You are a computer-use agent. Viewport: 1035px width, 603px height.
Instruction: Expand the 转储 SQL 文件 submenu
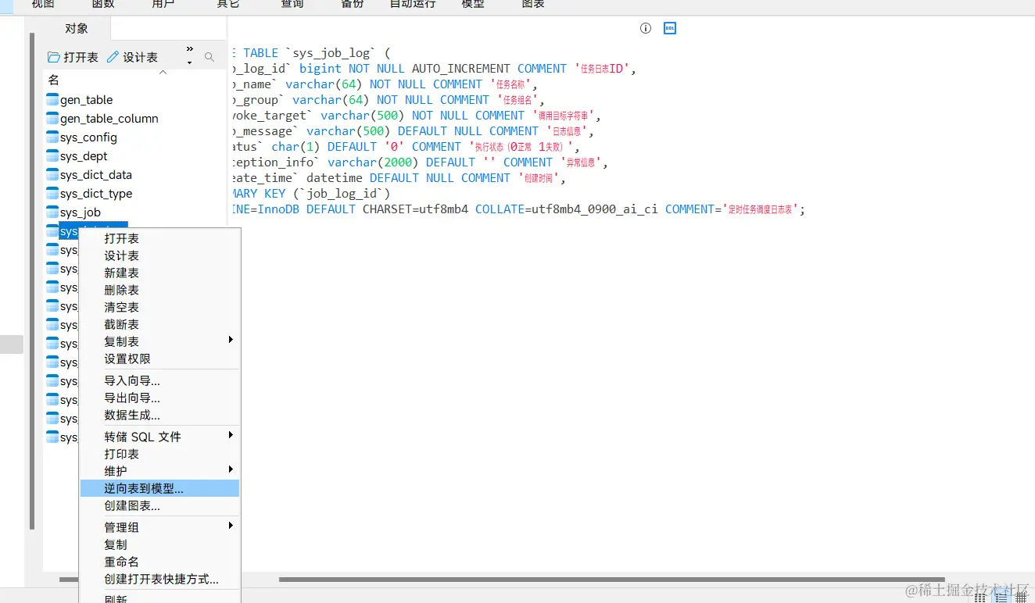(160, 437)
